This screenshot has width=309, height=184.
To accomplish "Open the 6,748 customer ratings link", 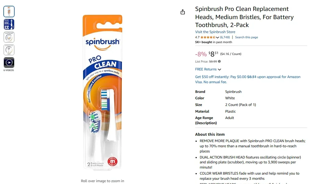I will tap(225, 37).
